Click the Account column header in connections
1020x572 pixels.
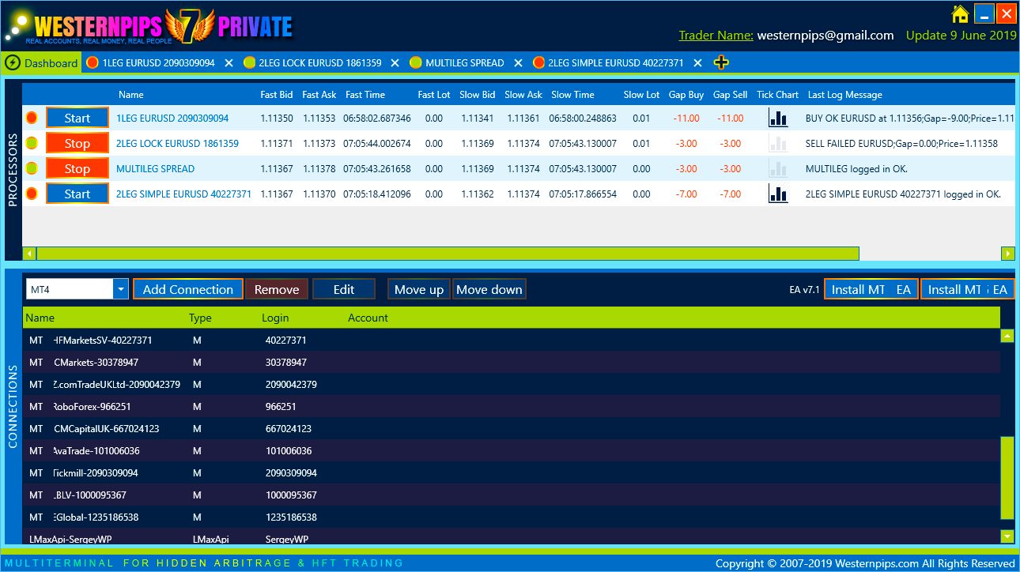pyautogui.click(x=368, y=318)
